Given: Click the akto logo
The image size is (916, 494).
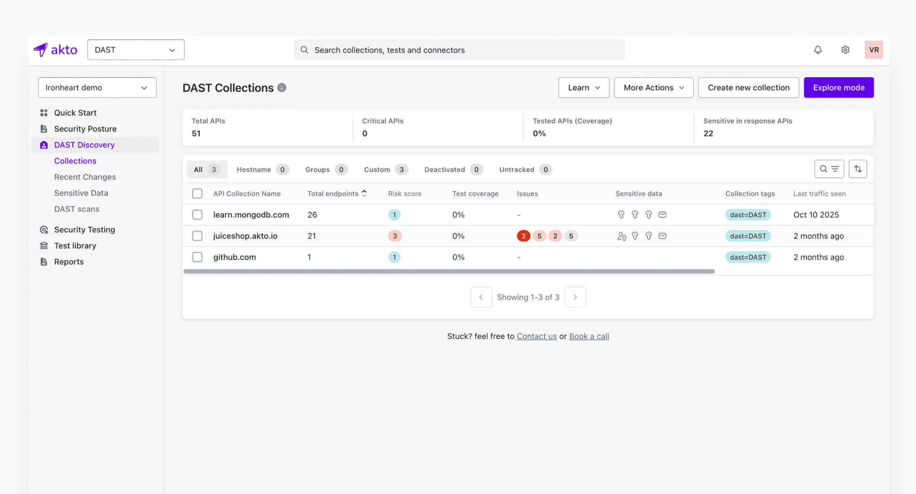Looking at the screenshot, I should [x=55, y=50].
